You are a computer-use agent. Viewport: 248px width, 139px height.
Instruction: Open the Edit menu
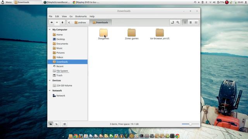(x=57, y=16)
